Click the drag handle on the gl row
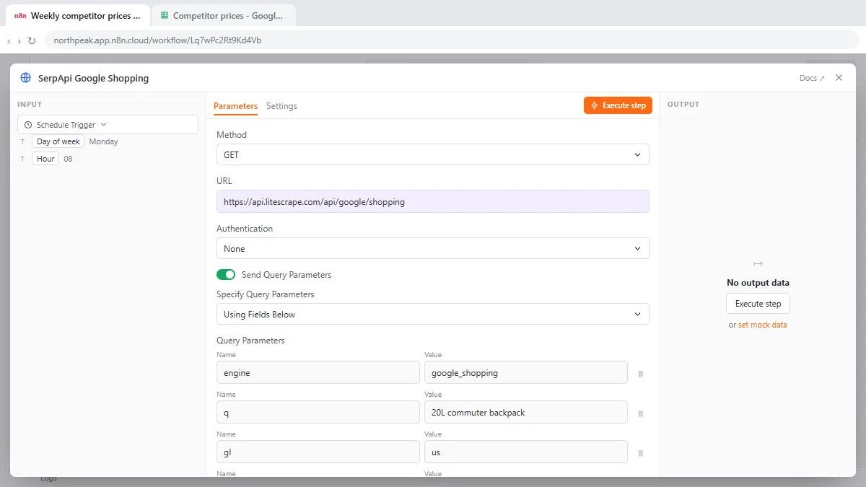 (640, 453)
